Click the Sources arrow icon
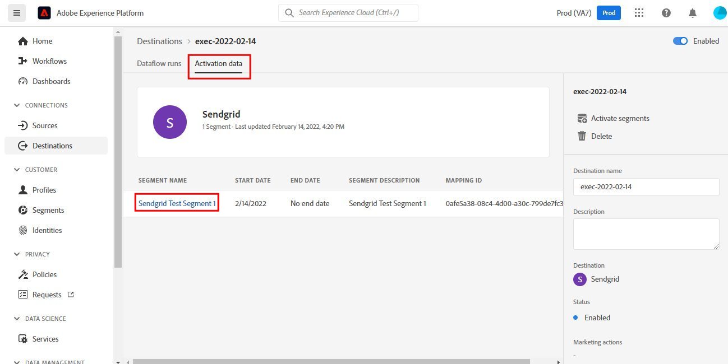Screen dimensions: 728x364 (x=23, y=125)
